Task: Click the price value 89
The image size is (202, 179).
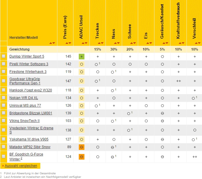Action: pyautogui.click(x=69, y=147)
